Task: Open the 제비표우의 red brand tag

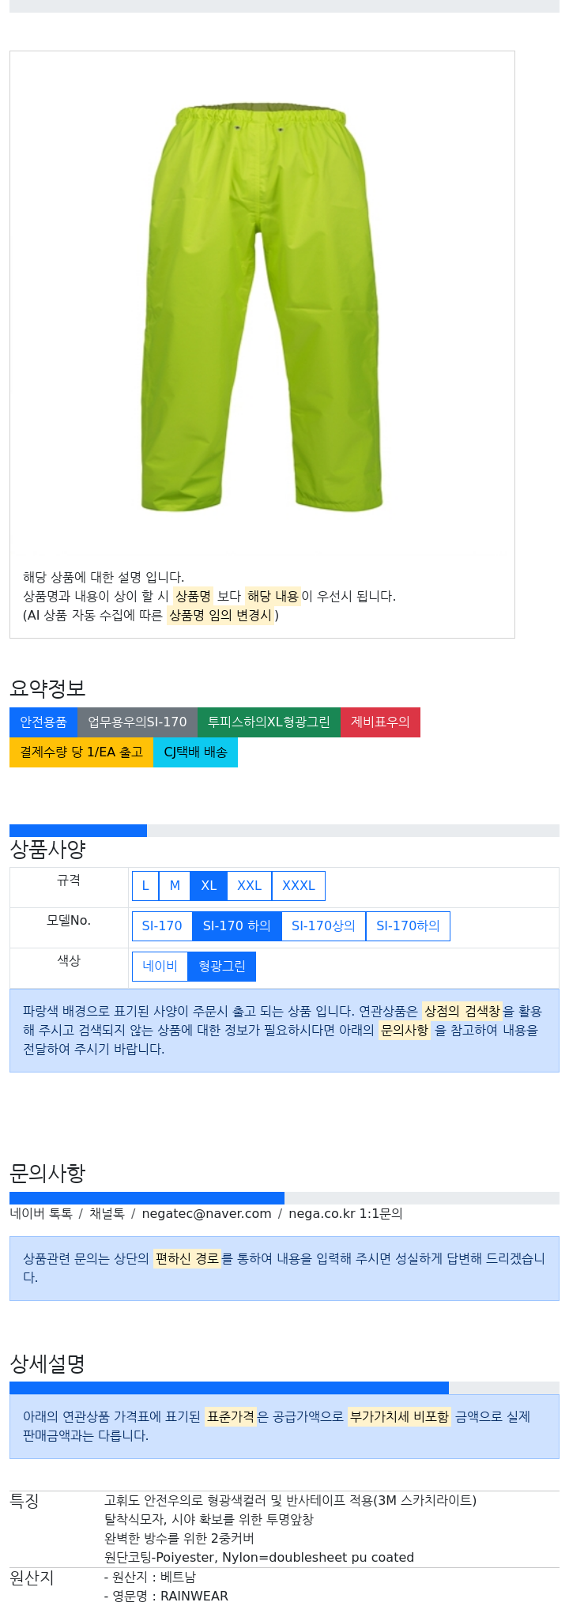Action: pyautogui.click(x=380, y=722)
